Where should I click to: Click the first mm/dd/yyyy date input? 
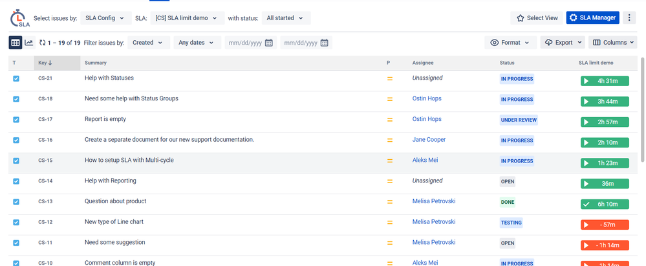pyautogui.click(x=250, y=43)
